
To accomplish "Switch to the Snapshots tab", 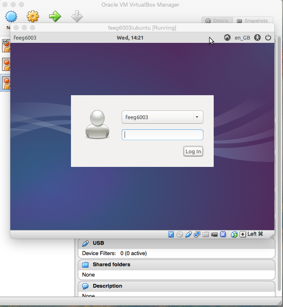I will [x=252, y=21].
